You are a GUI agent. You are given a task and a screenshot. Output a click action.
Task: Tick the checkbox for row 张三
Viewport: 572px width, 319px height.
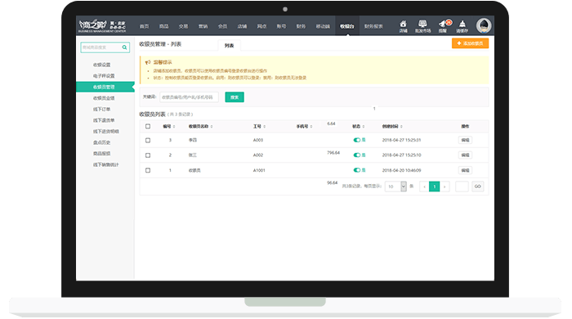click(x=148, y=155)
